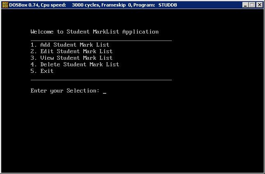
Task: Maximize the DOSBox window
Action: coord(252,5)
